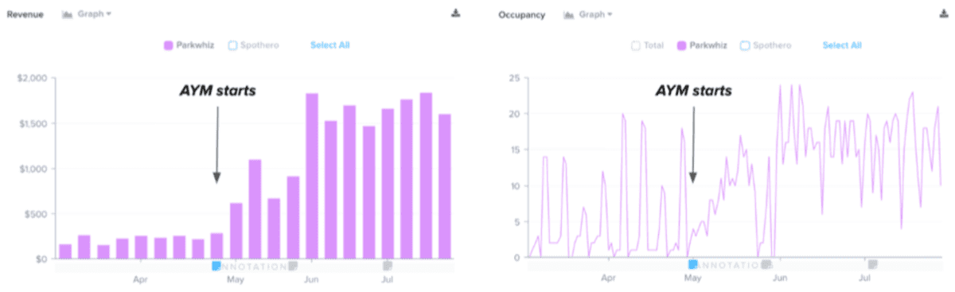Open the Graph dropdown in Occupancy panel
The image size is (955, 292).
[x=595, y=14]
